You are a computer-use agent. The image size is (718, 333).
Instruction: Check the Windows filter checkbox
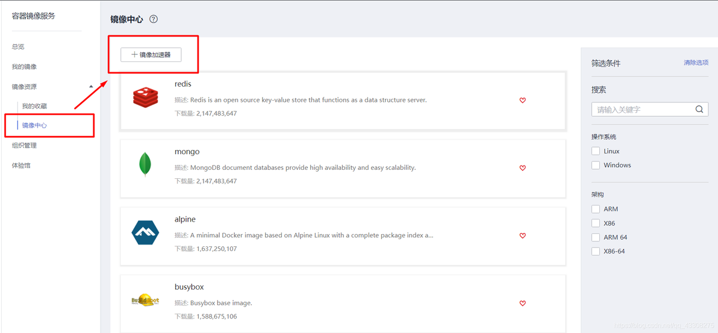[596, 166]
